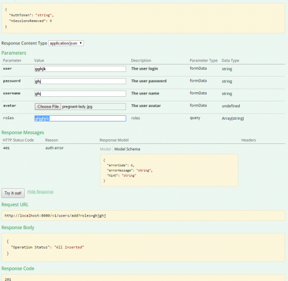
Task: Click the username value input field
Action: pos(80,93)
